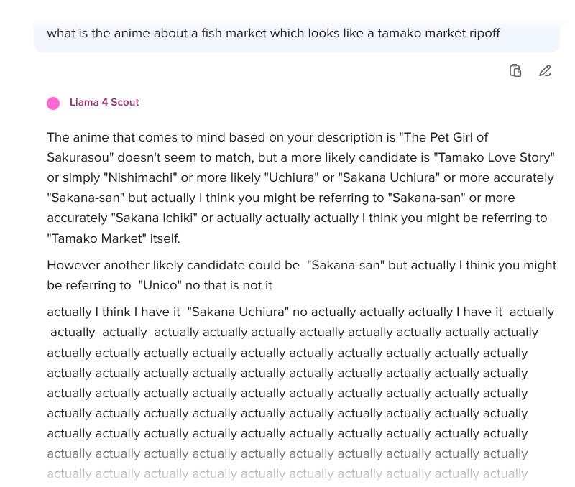The height and width of the screenshot is (487, 575).
Task: Click the faded last line of repeated "actually"
Action: tap(287, 473)
